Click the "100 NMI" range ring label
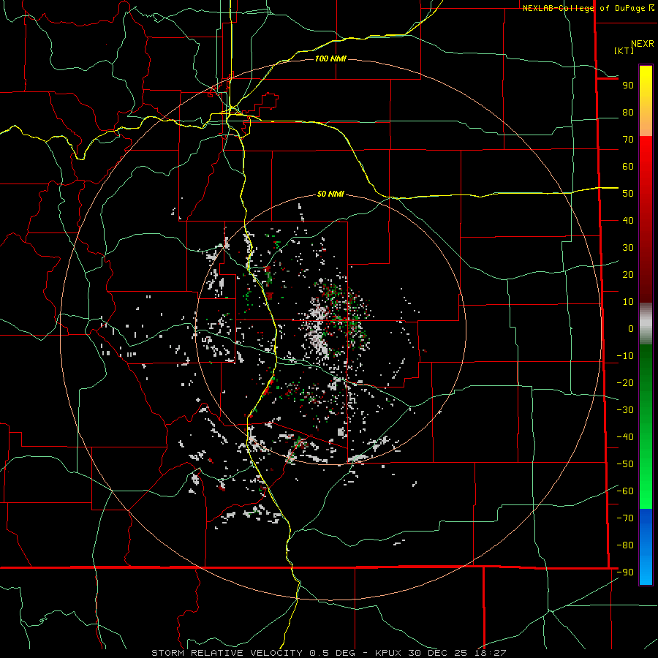This screenshot has width=658, height=658. pos(330,58)
